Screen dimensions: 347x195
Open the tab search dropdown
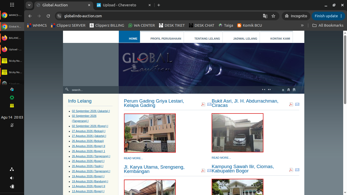(x=29, y=5)
